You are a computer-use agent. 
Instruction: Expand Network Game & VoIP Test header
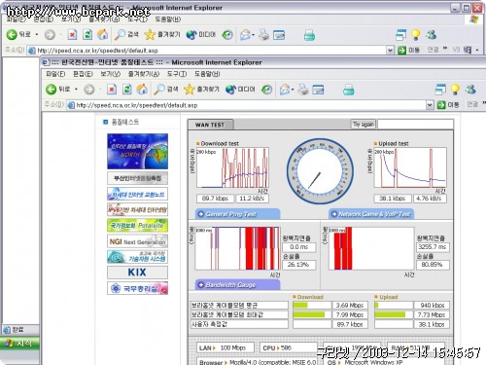tap(371, 214)
